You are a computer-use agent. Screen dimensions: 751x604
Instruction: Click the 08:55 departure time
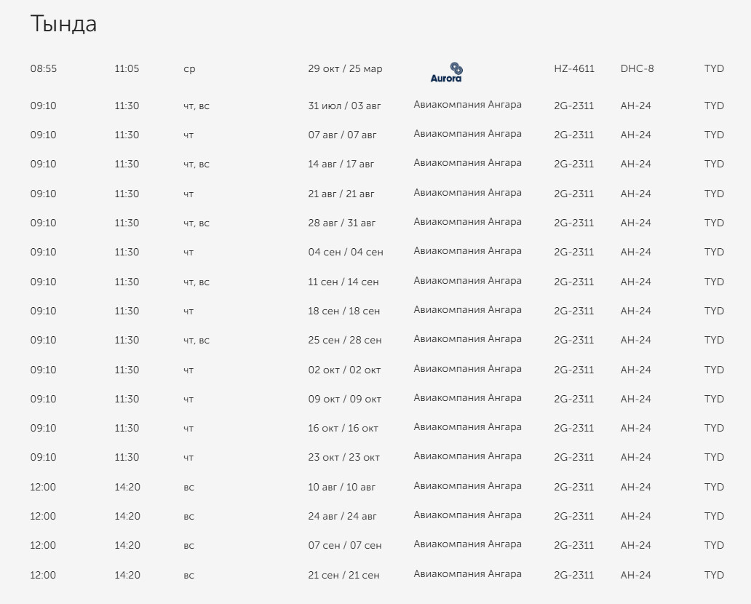tap(43, 68)
